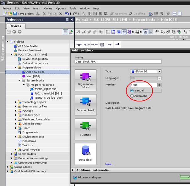Viewport: 190px width, 186px height.
Task: Insert a normally closed contact
Action: pyautogui.click(x=87, y=45)
